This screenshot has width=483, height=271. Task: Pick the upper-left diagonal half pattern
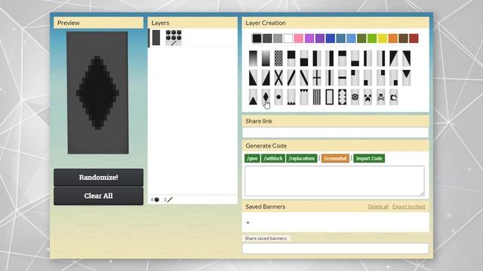[x=393, y=59]
